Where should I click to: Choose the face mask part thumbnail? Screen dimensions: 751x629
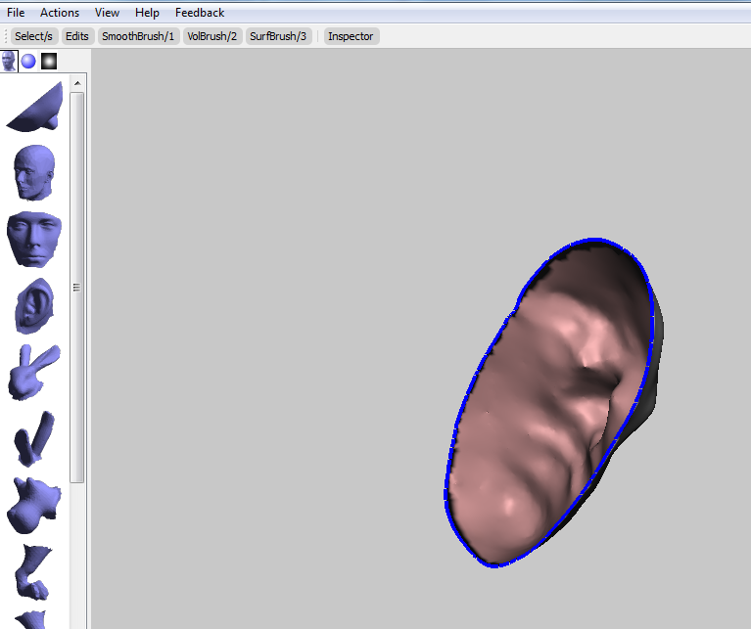coord(34,240)
